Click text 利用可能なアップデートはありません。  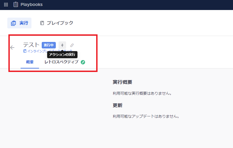146,116
